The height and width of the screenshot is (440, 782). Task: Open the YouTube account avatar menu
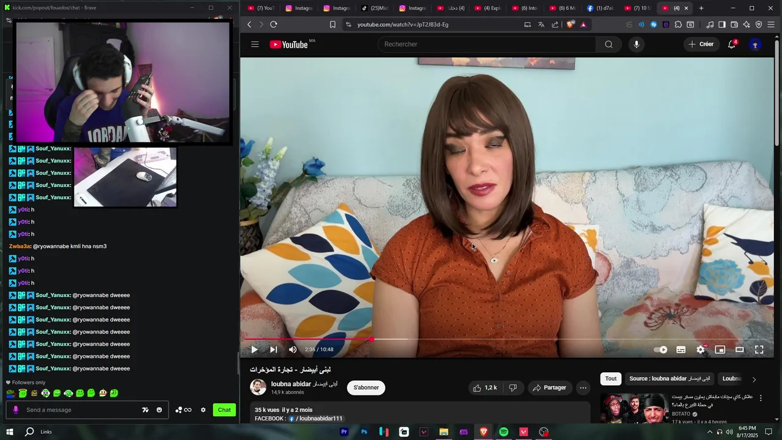point(755,44)
